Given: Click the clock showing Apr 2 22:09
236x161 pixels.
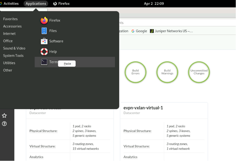Looking at the screenshot, I should tap(154, 4).
